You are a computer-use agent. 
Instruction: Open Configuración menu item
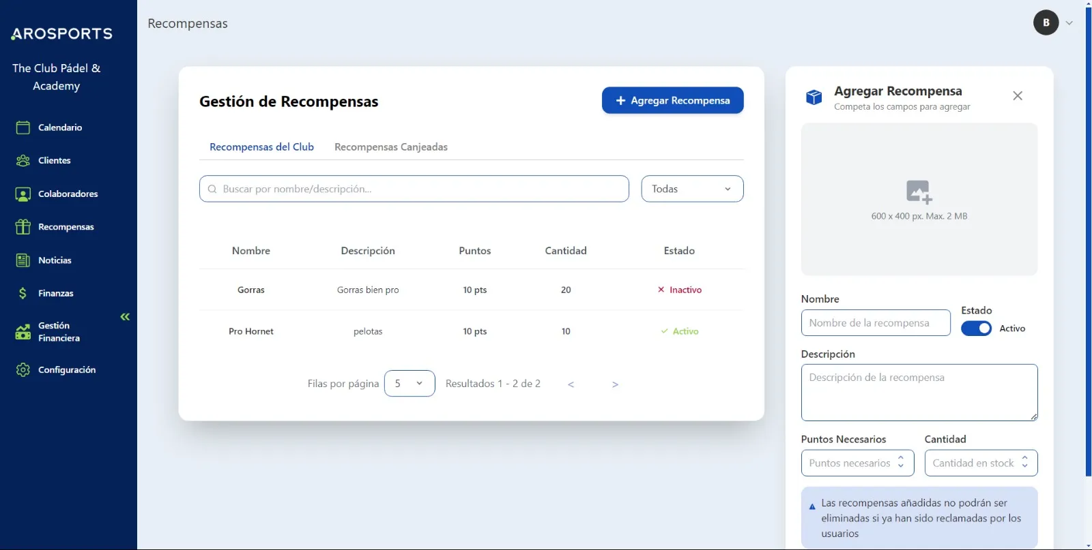coord(68,369)
